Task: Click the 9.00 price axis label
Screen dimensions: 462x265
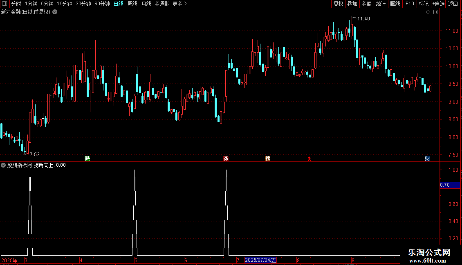Action: click(x=453, y=102)
